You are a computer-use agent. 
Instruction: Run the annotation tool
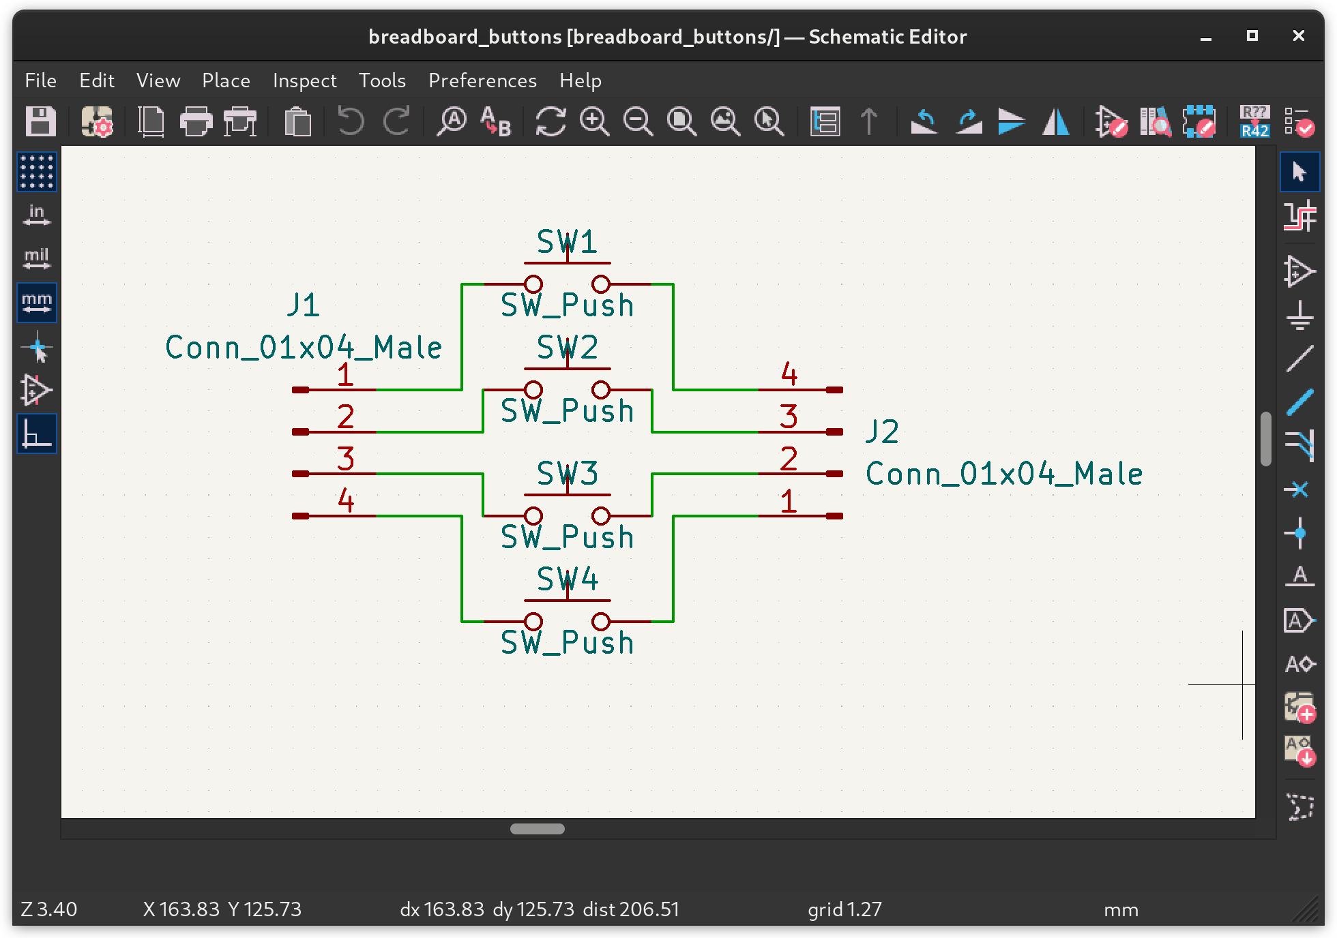[1255, 121]
